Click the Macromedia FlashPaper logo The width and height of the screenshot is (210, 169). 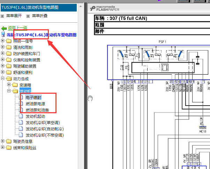click(105, 8)
